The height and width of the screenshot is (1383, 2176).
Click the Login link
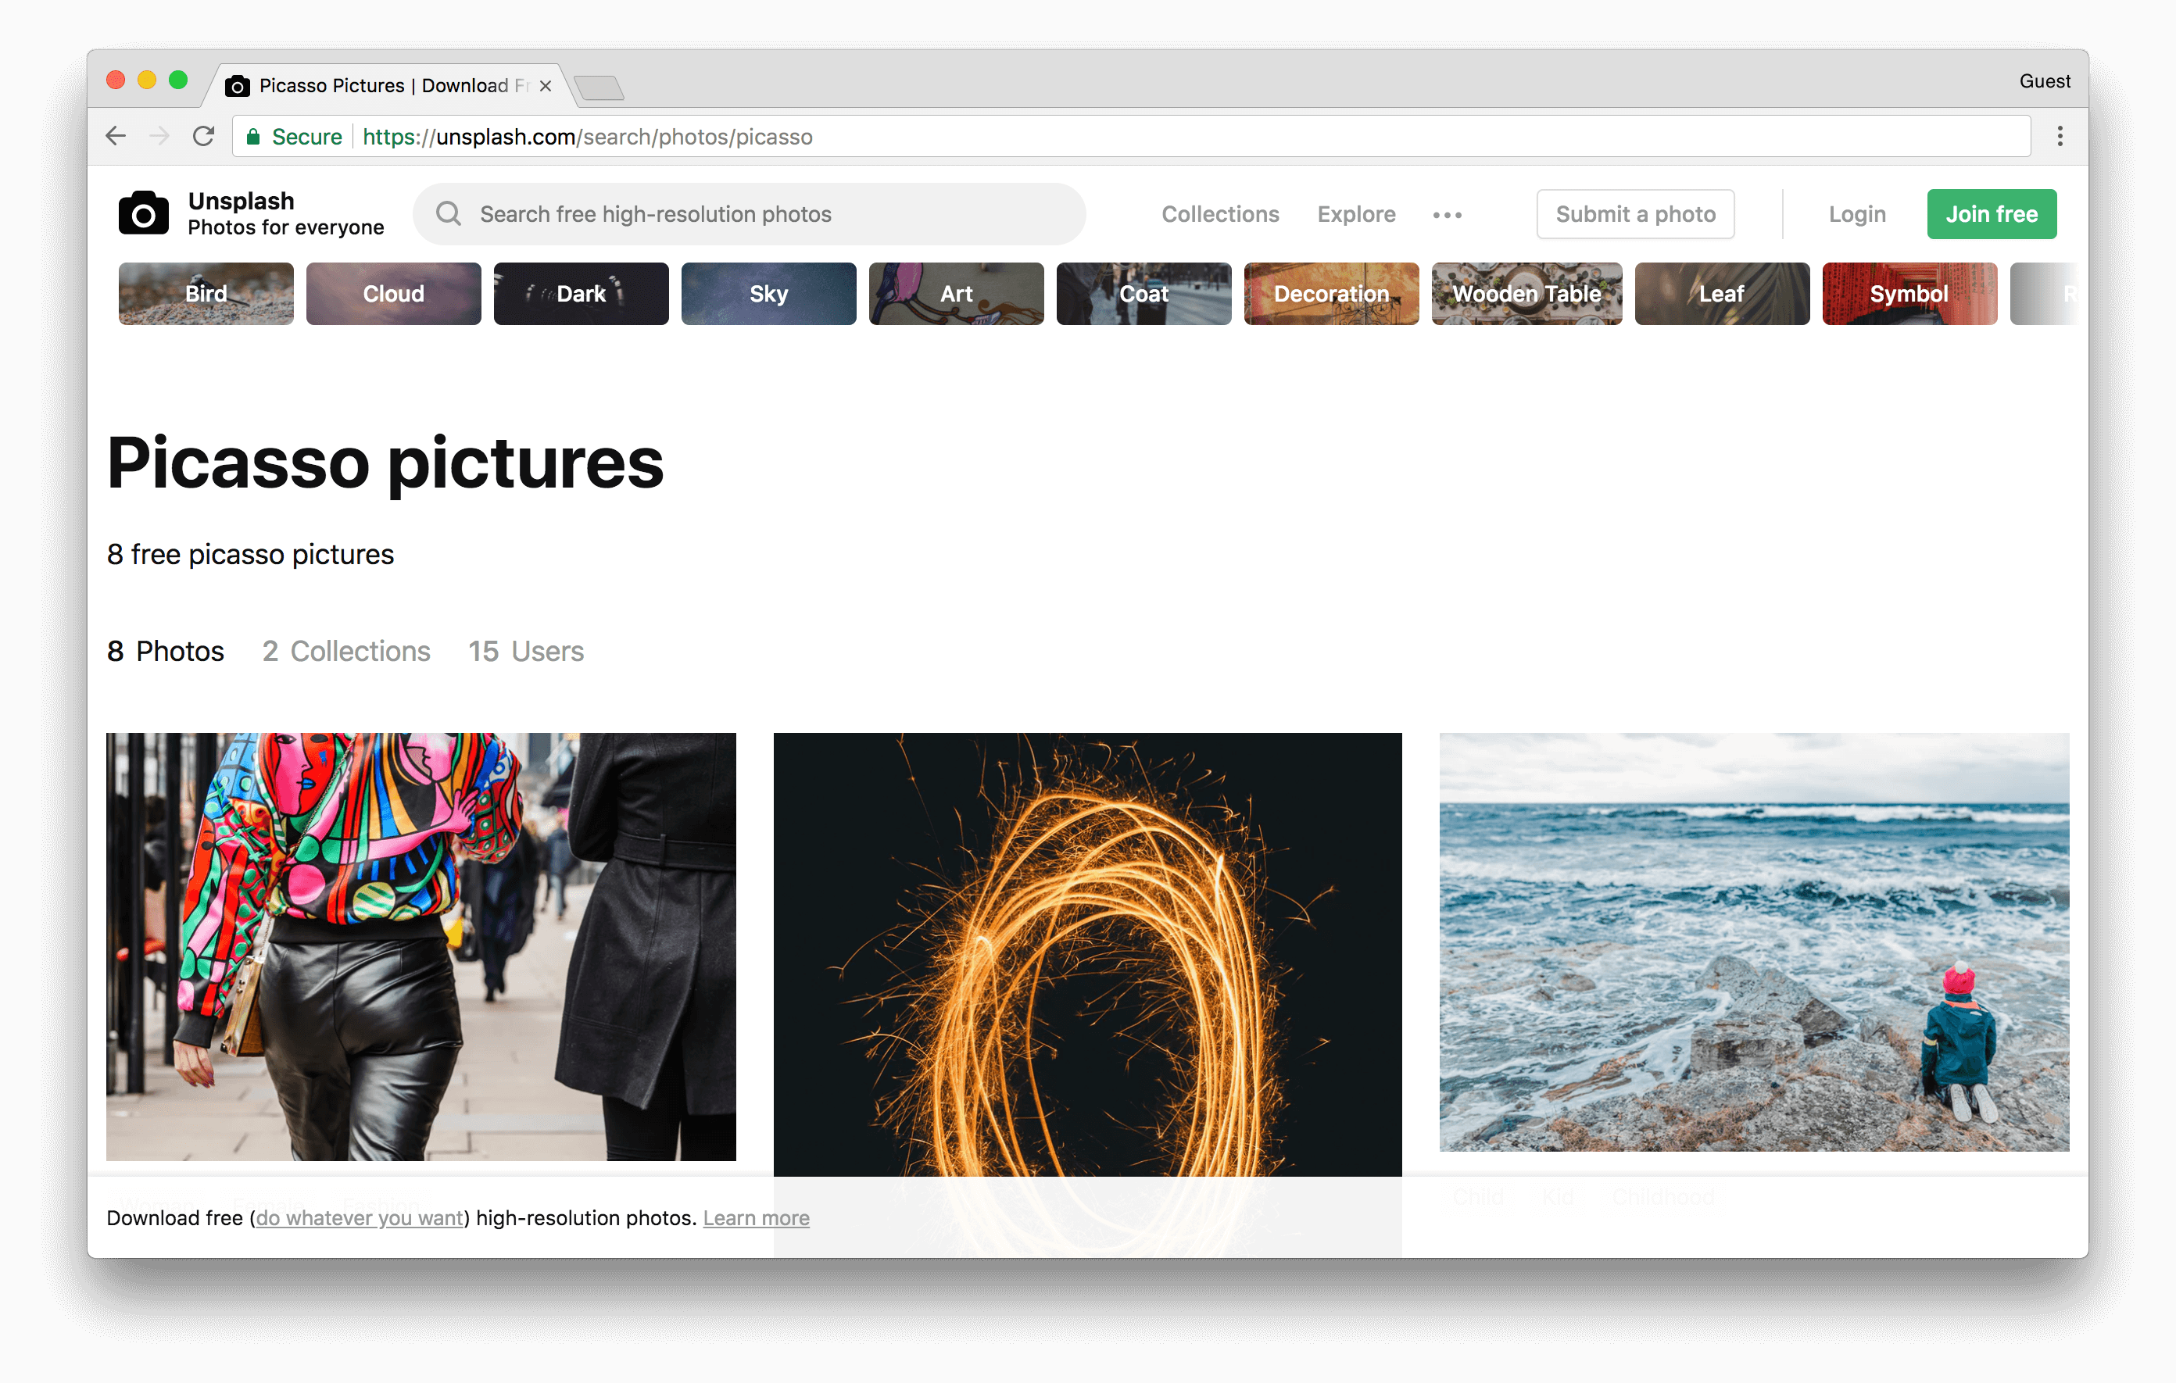(x=1857, y=214)
